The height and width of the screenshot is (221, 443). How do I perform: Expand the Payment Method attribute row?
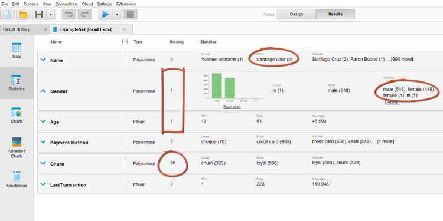(x=43, y=142)
